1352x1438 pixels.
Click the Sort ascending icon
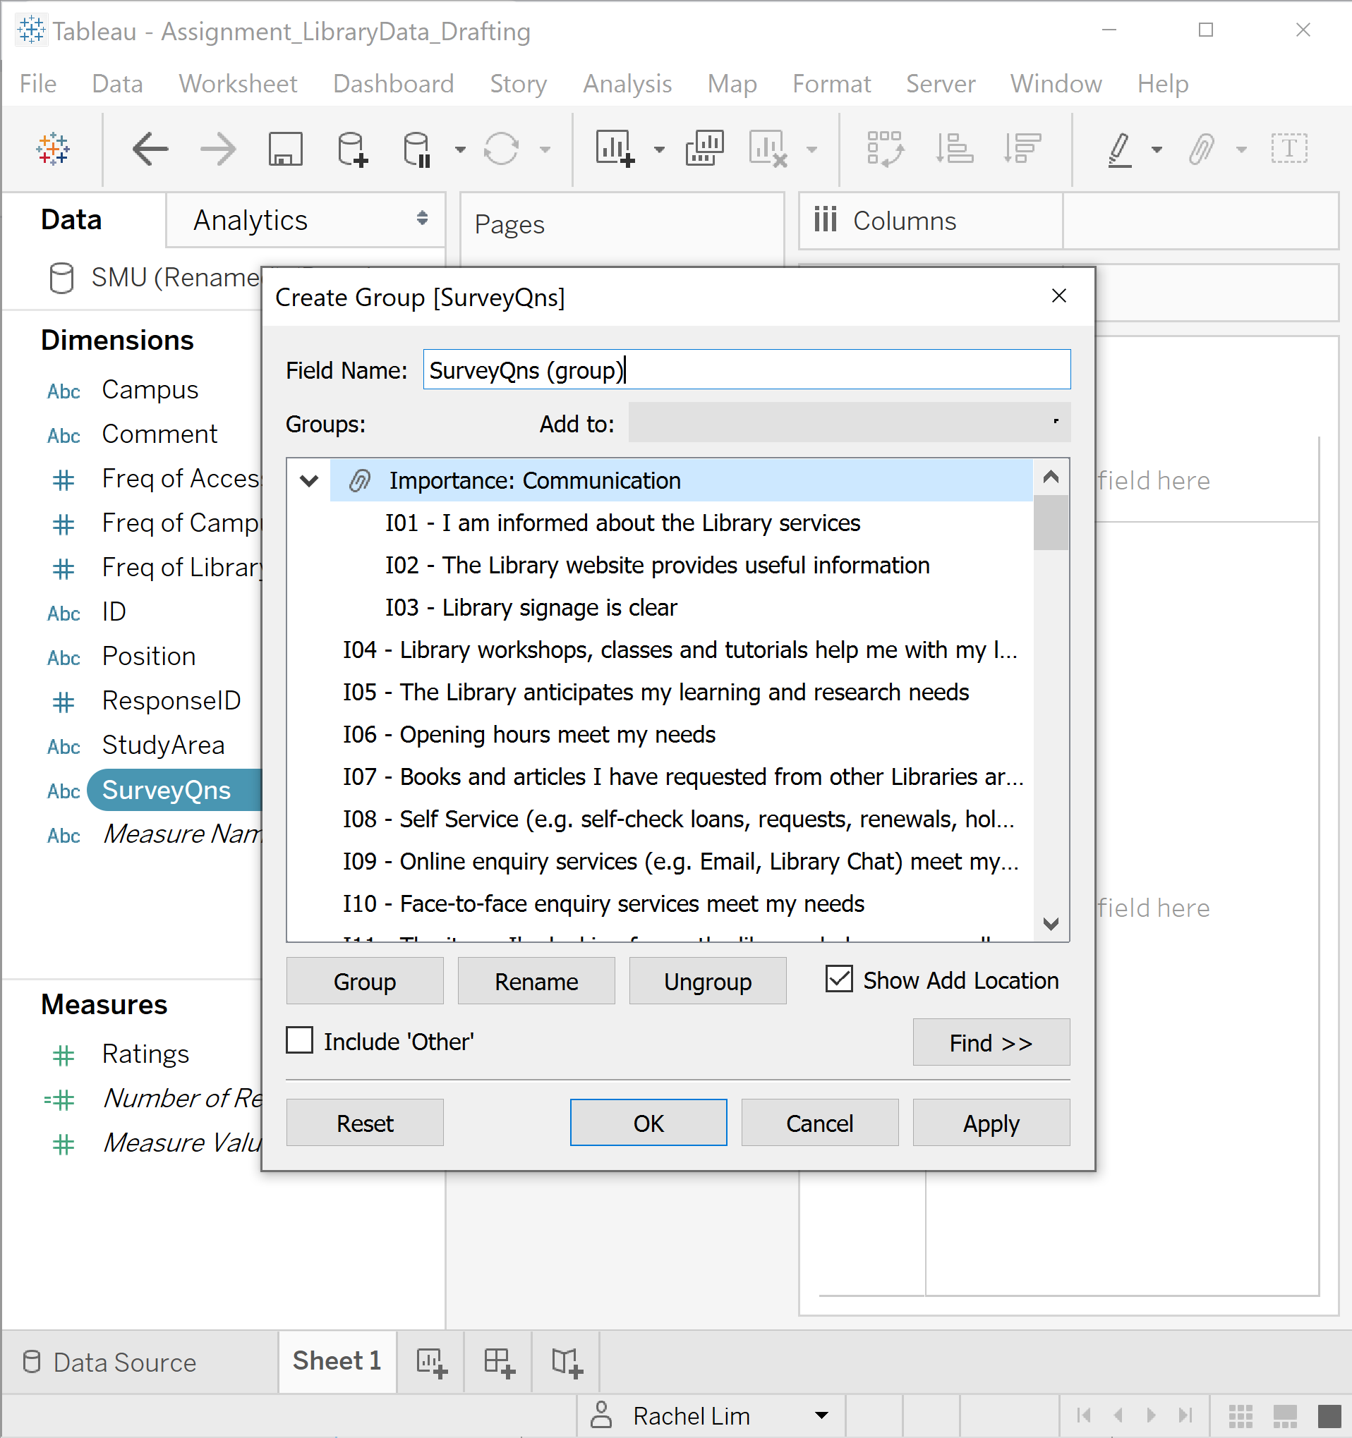[x=954, y=150]
